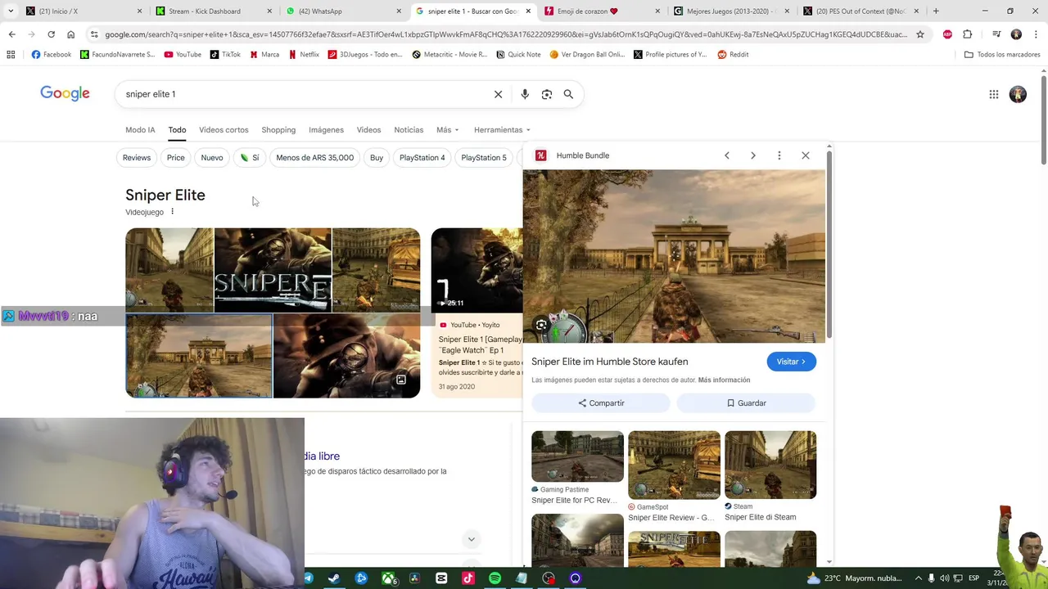The width and height of the screenshot is (1048, 589).
Task: Open Steam from the taskbar
Action: [x=334, y=578]
